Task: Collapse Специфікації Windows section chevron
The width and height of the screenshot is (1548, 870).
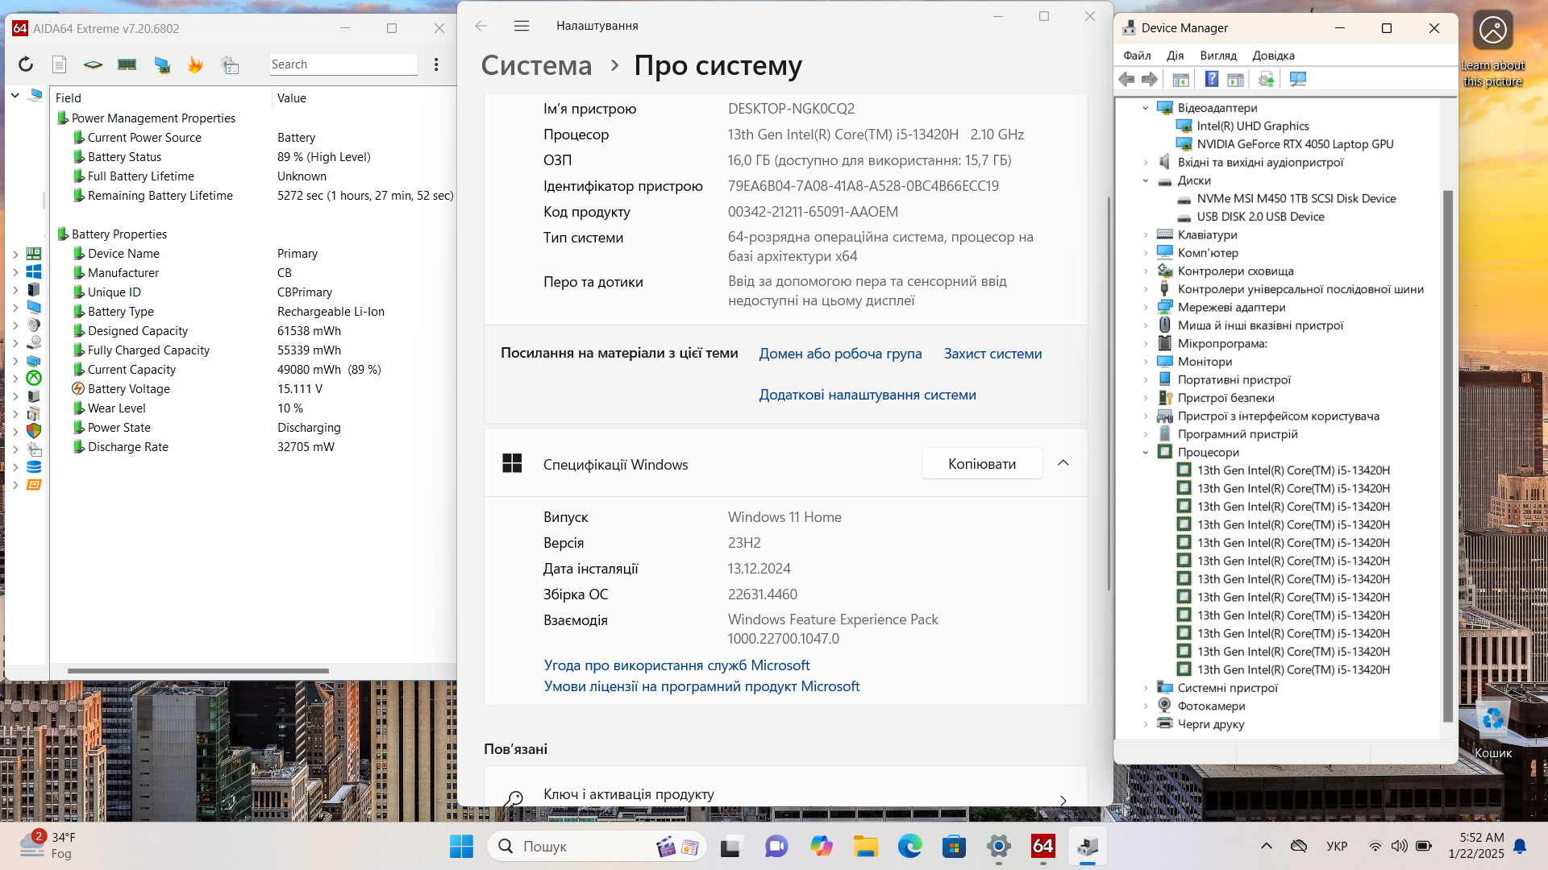Action: tap(1063, 463)
